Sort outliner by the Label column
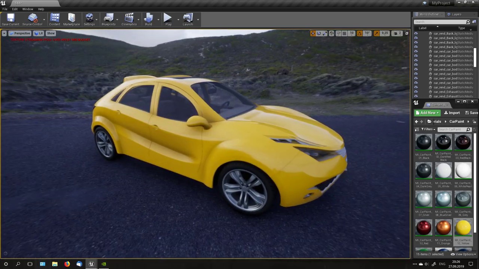 pos(422,28)
